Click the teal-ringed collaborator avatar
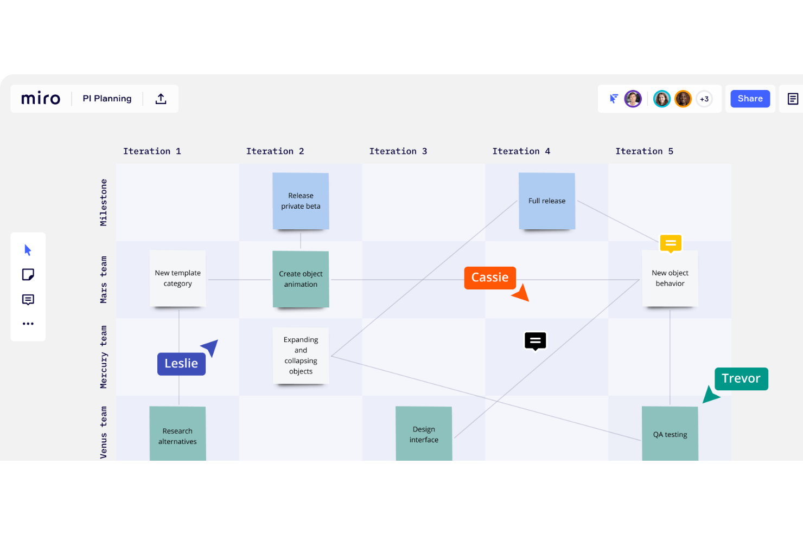Viewport: 803px width, 535px height. pos(661,99)
